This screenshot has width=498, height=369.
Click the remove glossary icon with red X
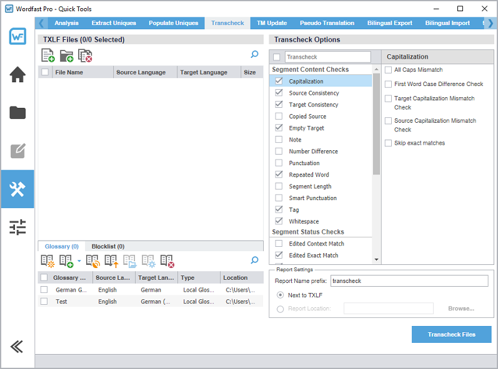(x=167, y=261)
